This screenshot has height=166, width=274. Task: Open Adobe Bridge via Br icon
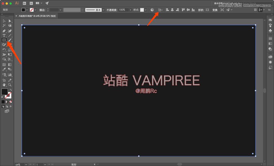point(24,3)
